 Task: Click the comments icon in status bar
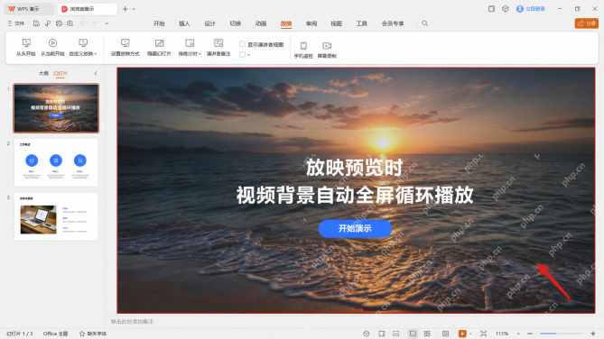(x=396, y=334)
